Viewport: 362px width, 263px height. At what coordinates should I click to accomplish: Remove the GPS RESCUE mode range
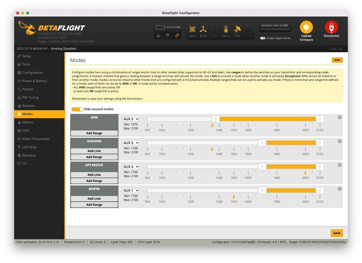tap(340, 165)
